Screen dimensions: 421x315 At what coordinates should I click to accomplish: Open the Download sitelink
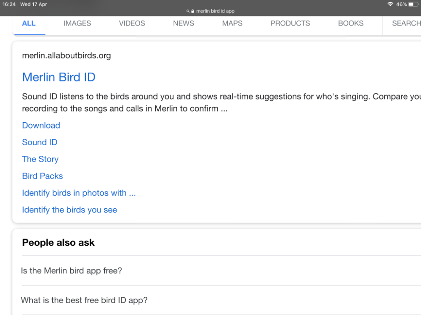click(x=41, y=125)
